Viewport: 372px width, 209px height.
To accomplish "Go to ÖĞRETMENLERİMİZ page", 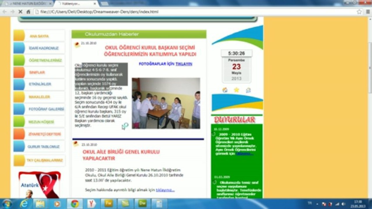I will tap(39, 60).
